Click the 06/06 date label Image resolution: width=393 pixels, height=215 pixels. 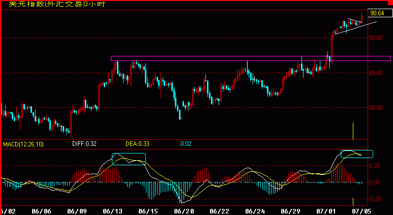41,211
